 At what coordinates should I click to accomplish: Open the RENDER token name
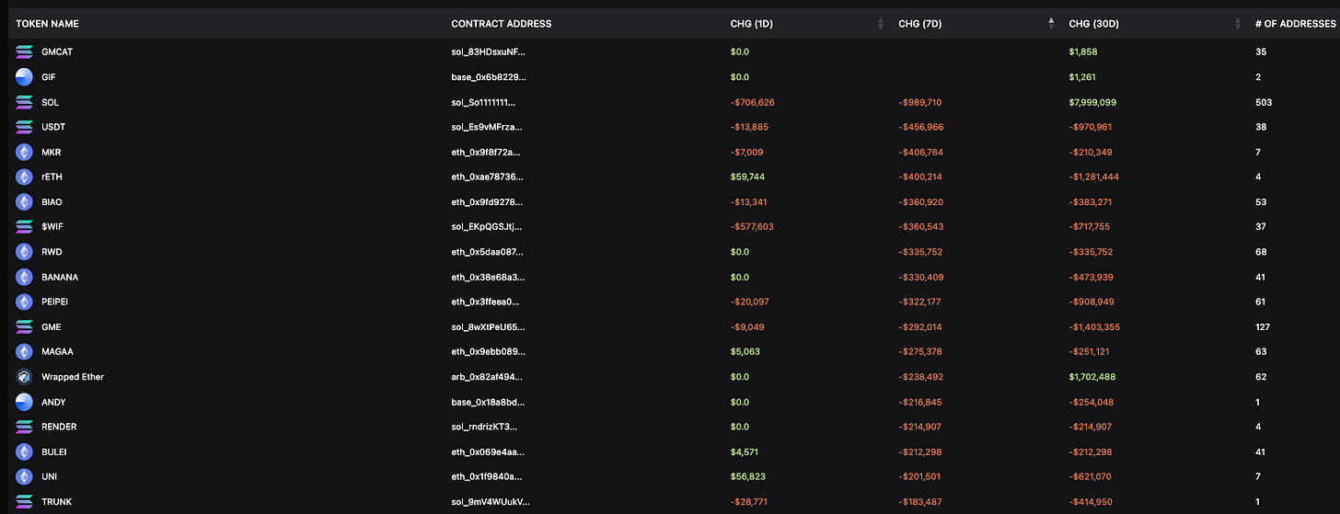[59, 427]
